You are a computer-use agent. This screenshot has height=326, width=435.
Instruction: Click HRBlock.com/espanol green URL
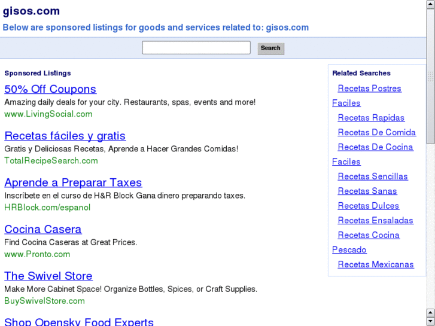click(x=47, y=208)
